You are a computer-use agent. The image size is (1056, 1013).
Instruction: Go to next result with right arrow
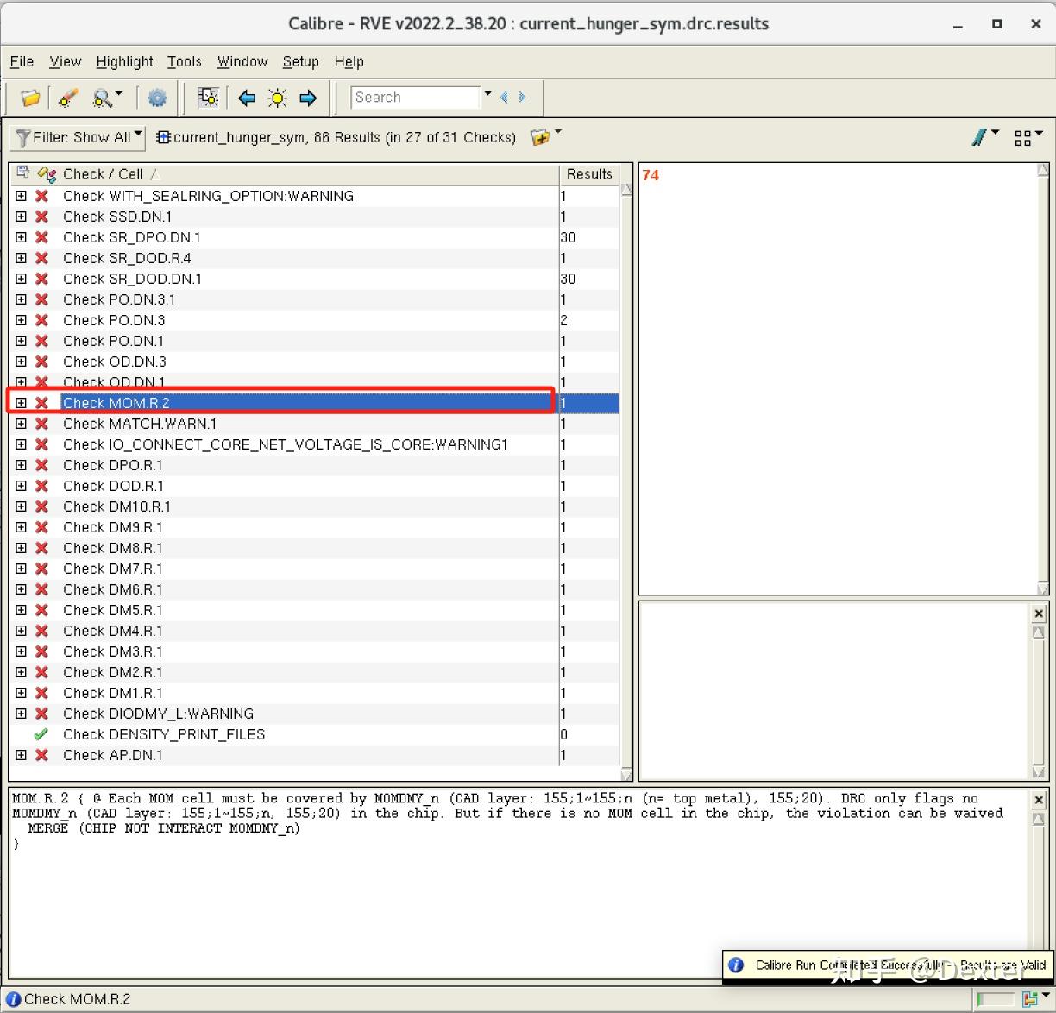click(308, 98)
